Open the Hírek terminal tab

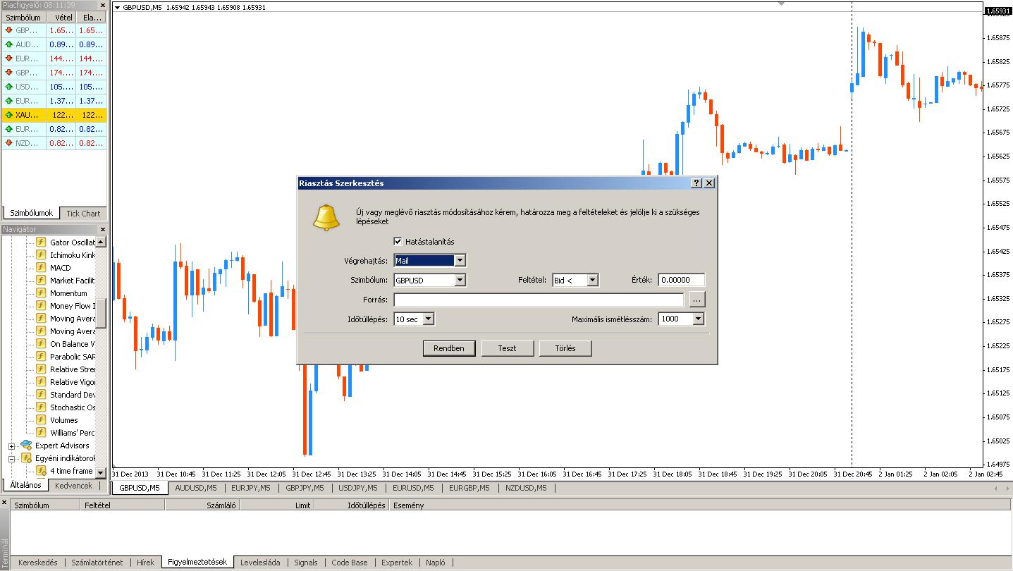pyautogui.click(x=145, y=563)
